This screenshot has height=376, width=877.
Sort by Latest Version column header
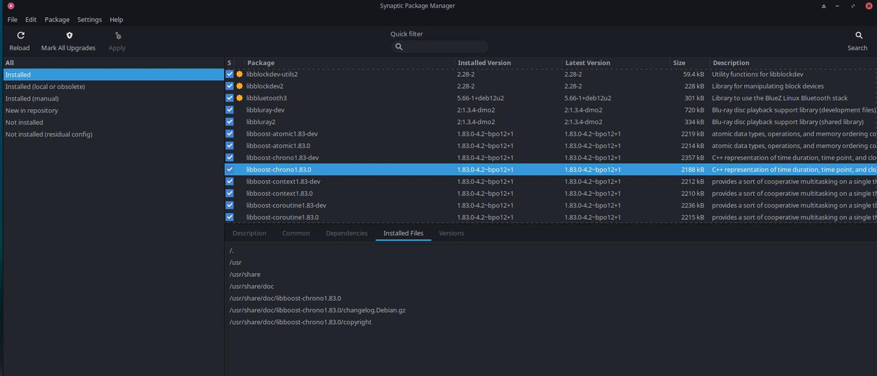pos(616,63)
